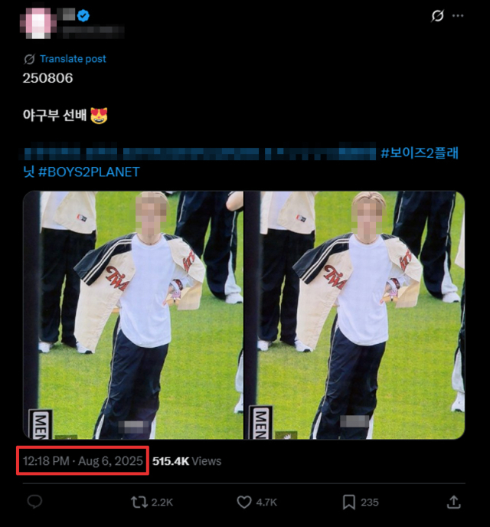Click the pixelated profile avatar
The height and width of the screenshot is (527, 490).
[x=38, y=23]
